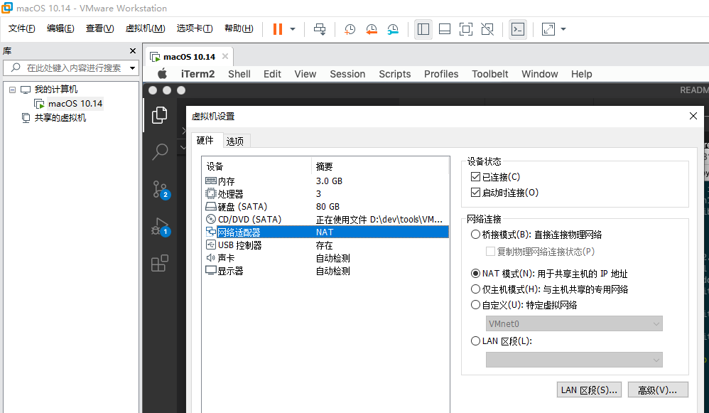Open the power options dropdown arrow beside pause
Image resolution: width=709 pixels, height=413 pixels.
pos(293,29)
